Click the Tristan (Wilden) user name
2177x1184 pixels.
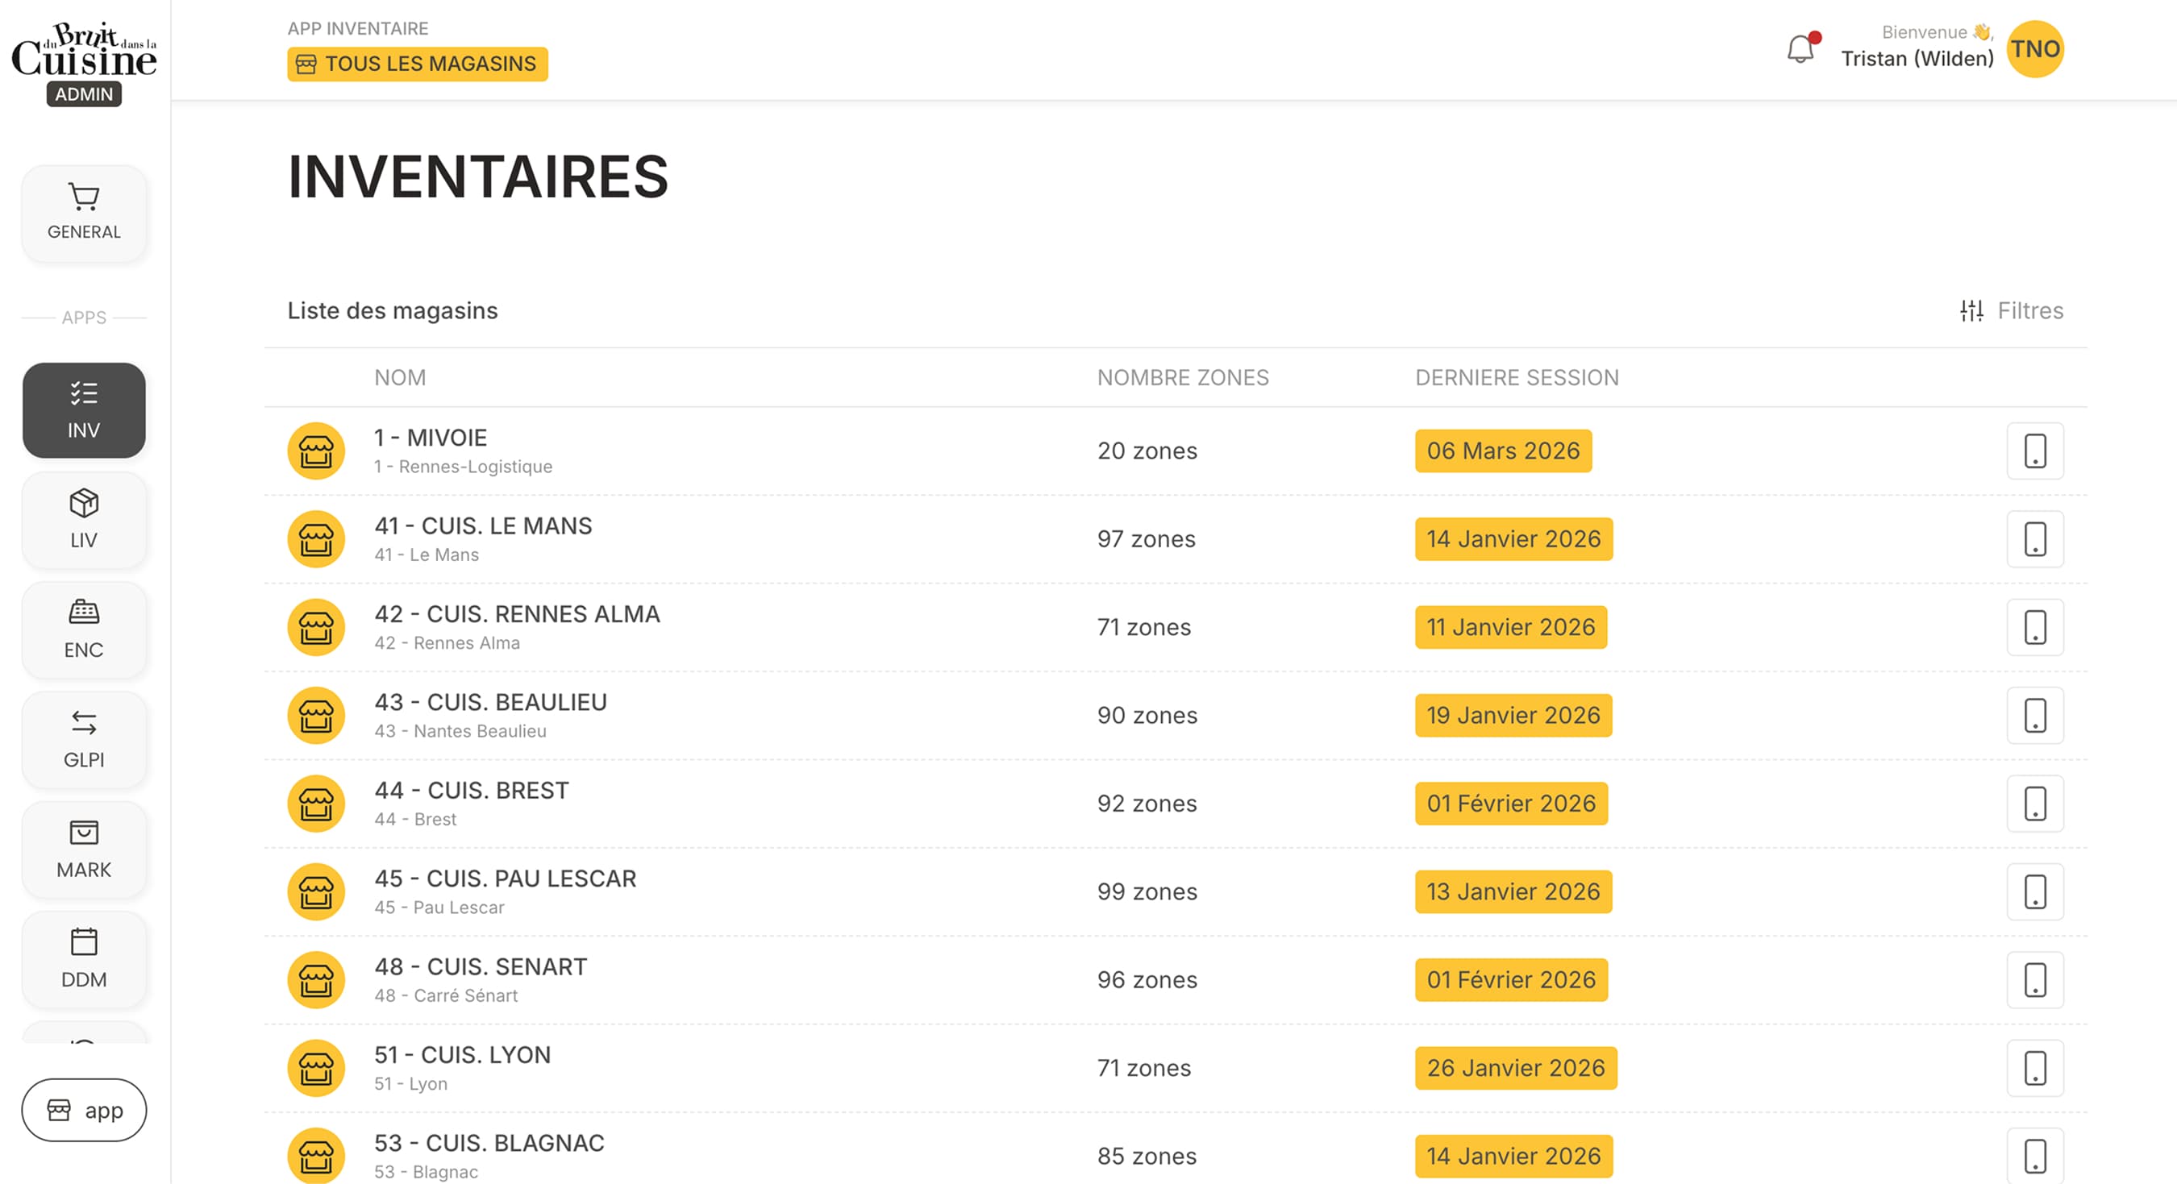(x=1917, y=59)
